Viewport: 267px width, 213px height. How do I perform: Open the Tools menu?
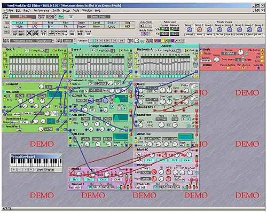click(76, 11)
